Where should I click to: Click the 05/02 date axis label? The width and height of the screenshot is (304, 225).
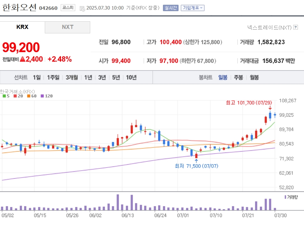point(8,215)
